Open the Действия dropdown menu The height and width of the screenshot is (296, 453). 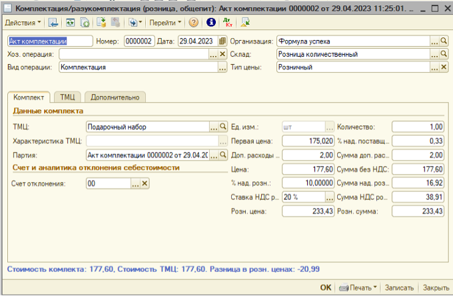coord(23,22)
